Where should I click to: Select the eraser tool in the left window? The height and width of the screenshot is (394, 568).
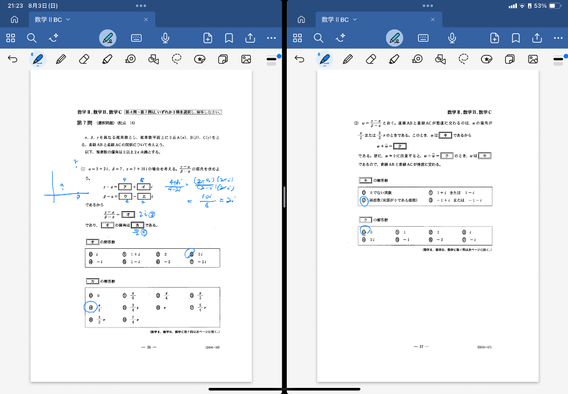(x=84, y=59)
